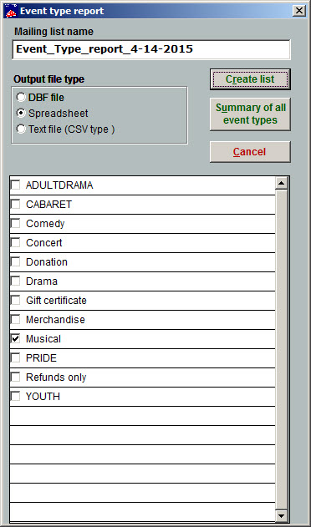Tick the YOUTH event type

(16, 396)
